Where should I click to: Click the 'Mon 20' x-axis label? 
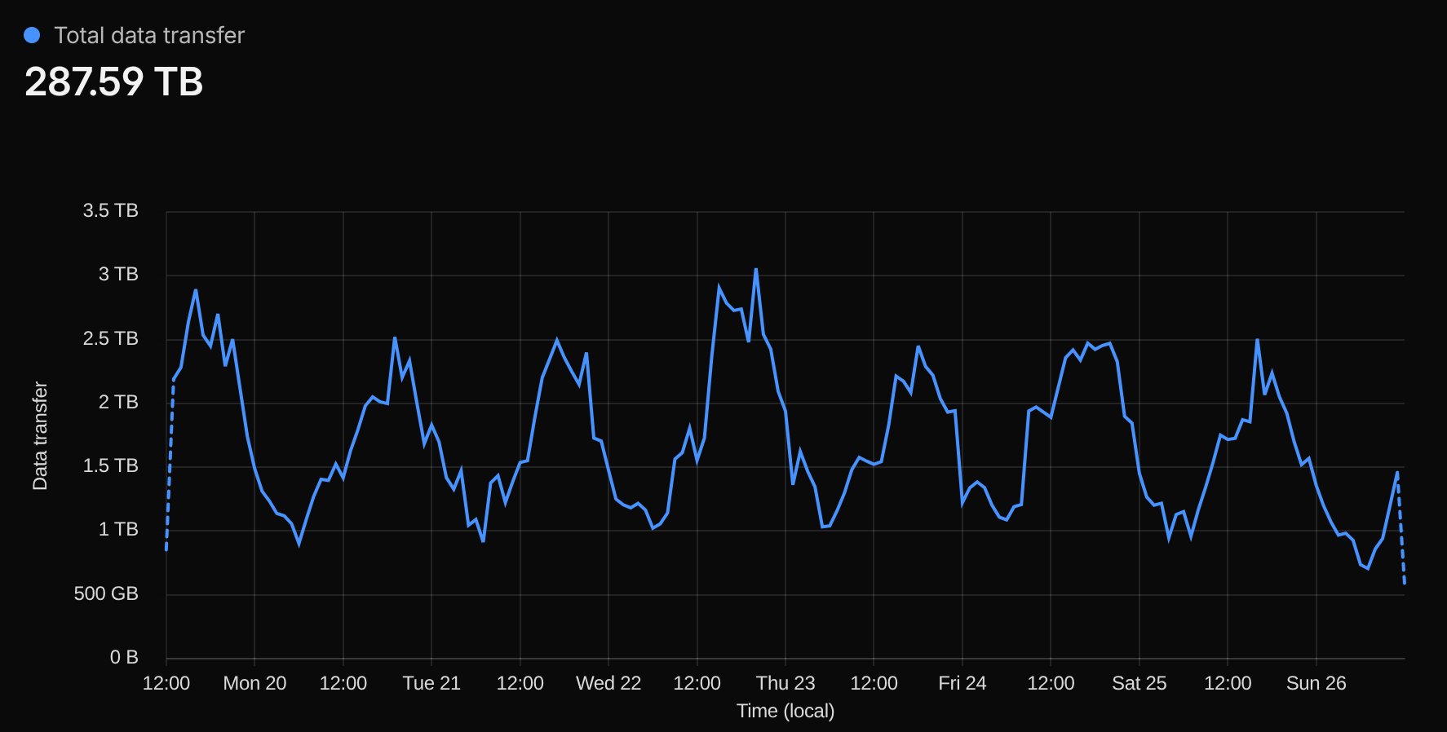click(x=254, y=683)
